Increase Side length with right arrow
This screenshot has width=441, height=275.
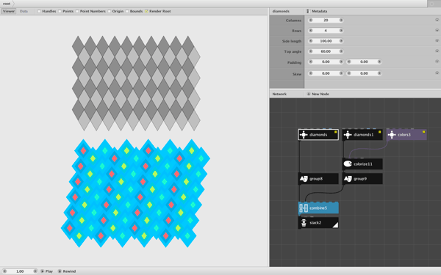341,41
